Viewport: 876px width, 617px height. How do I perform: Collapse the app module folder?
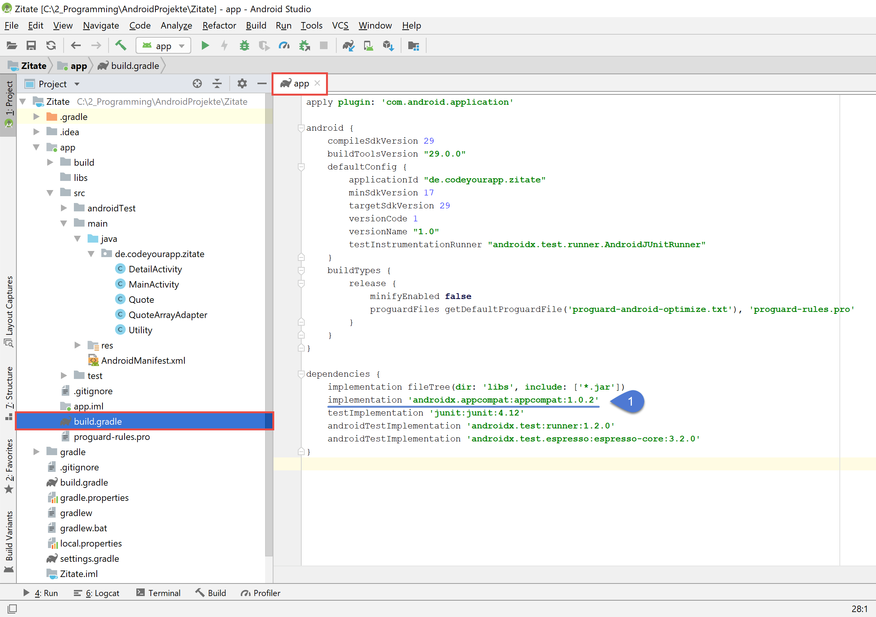[37, 147]
